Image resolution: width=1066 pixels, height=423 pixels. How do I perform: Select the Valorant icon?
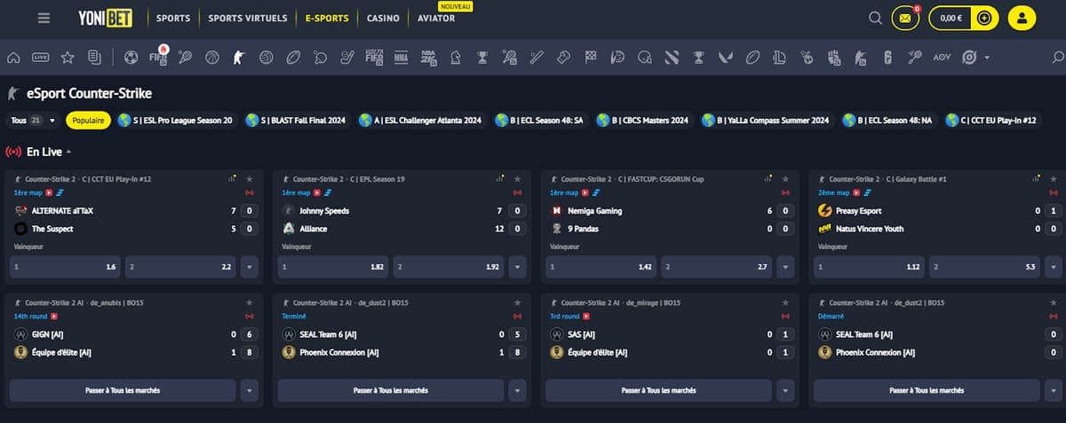pyautogui.click(x=726, y=58)
